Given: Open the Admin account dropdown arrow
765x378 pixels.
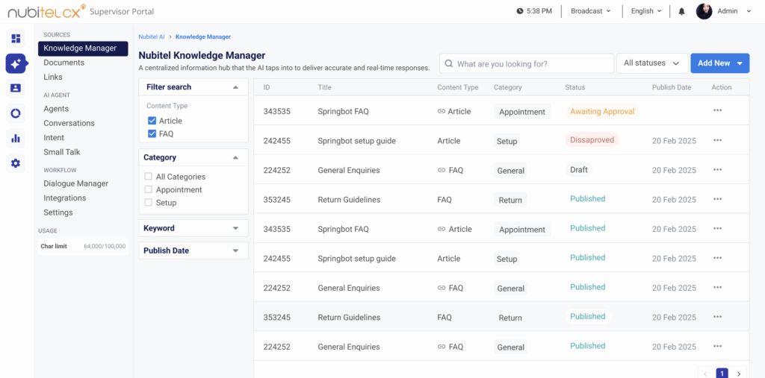Looking at the screenshot, I should click(749, 11).
